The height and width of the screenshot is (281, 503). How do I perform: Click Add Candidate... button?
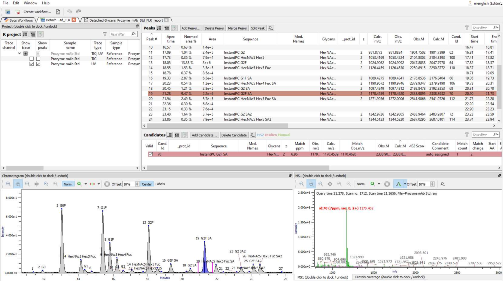pos(205,135)
